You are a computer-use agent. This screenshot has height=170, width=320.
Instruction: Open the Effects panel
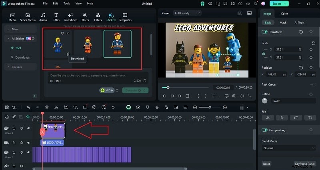tap(84, 17)
